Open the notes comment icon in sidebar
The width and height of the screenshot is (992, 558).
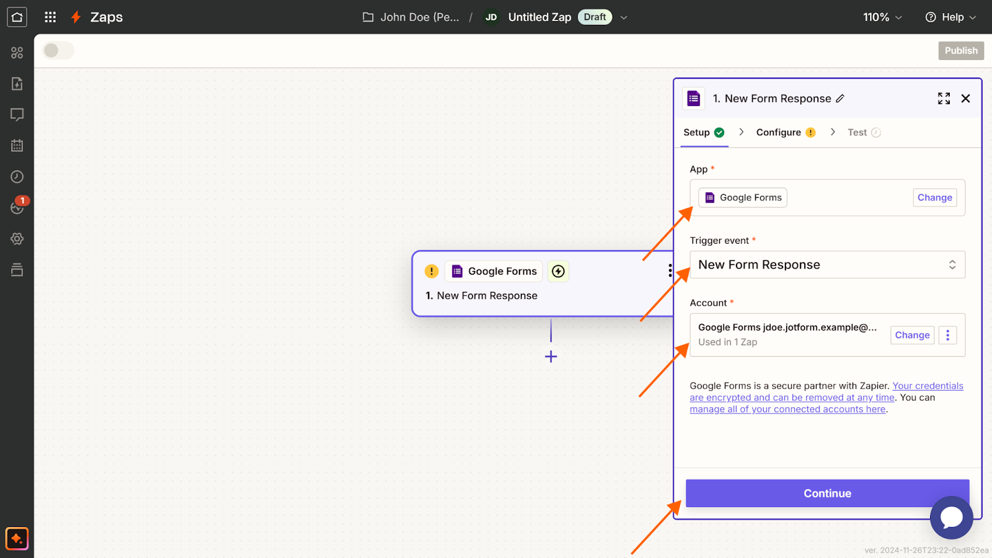pos(17,115)
